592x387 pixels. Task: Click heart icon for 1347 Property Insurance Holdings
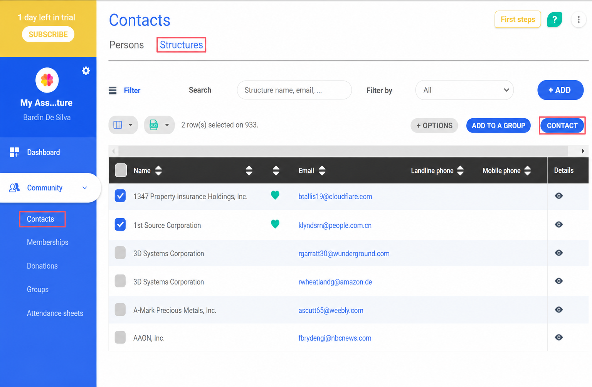pyautogui.click(x=275, y=195)
